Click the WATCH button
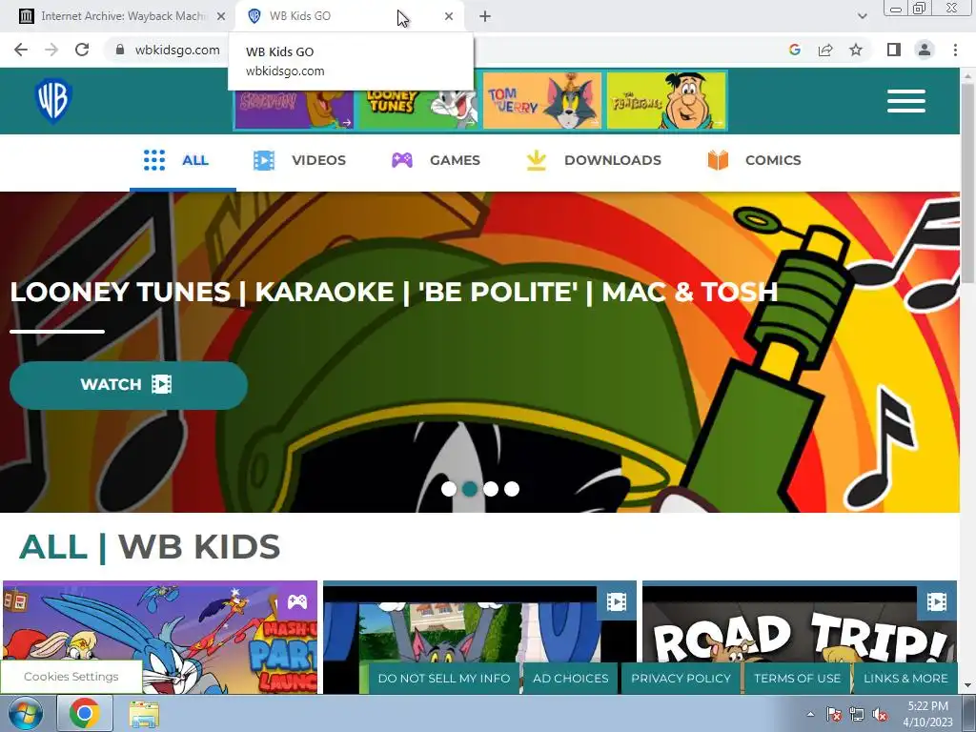This screenshot has height=732, width=976. tap(129, 385)
